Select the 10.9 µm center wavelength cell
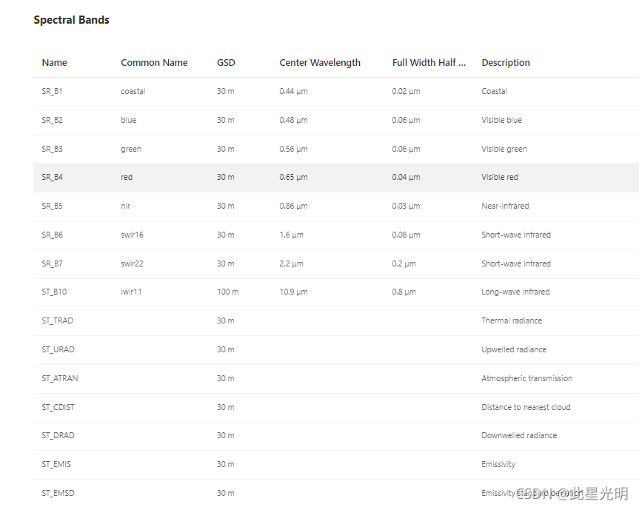 click(x=293, y=292)
